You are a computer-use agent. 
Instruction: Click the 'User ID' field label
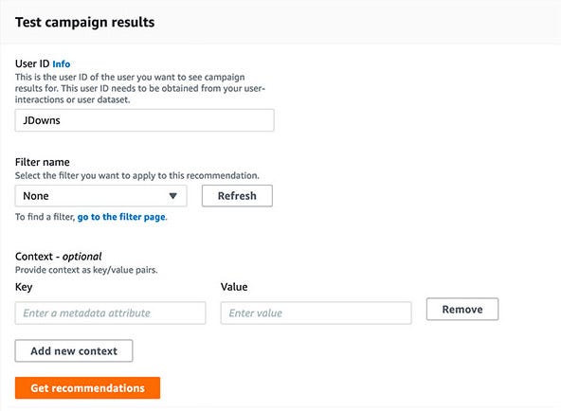(x=32, y=63)
